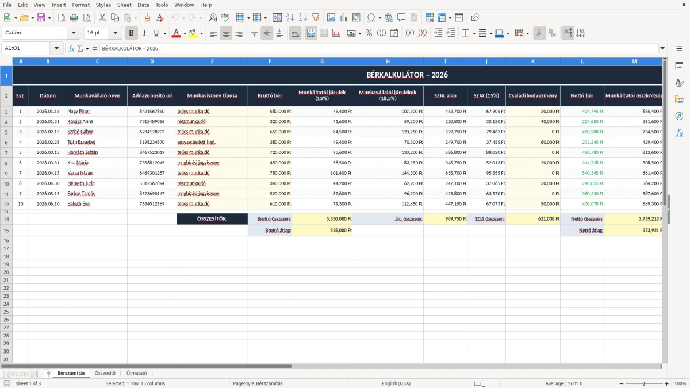Screen dimensions: 690x388
Task: Insert an image
Action: [x=331, y=18]
